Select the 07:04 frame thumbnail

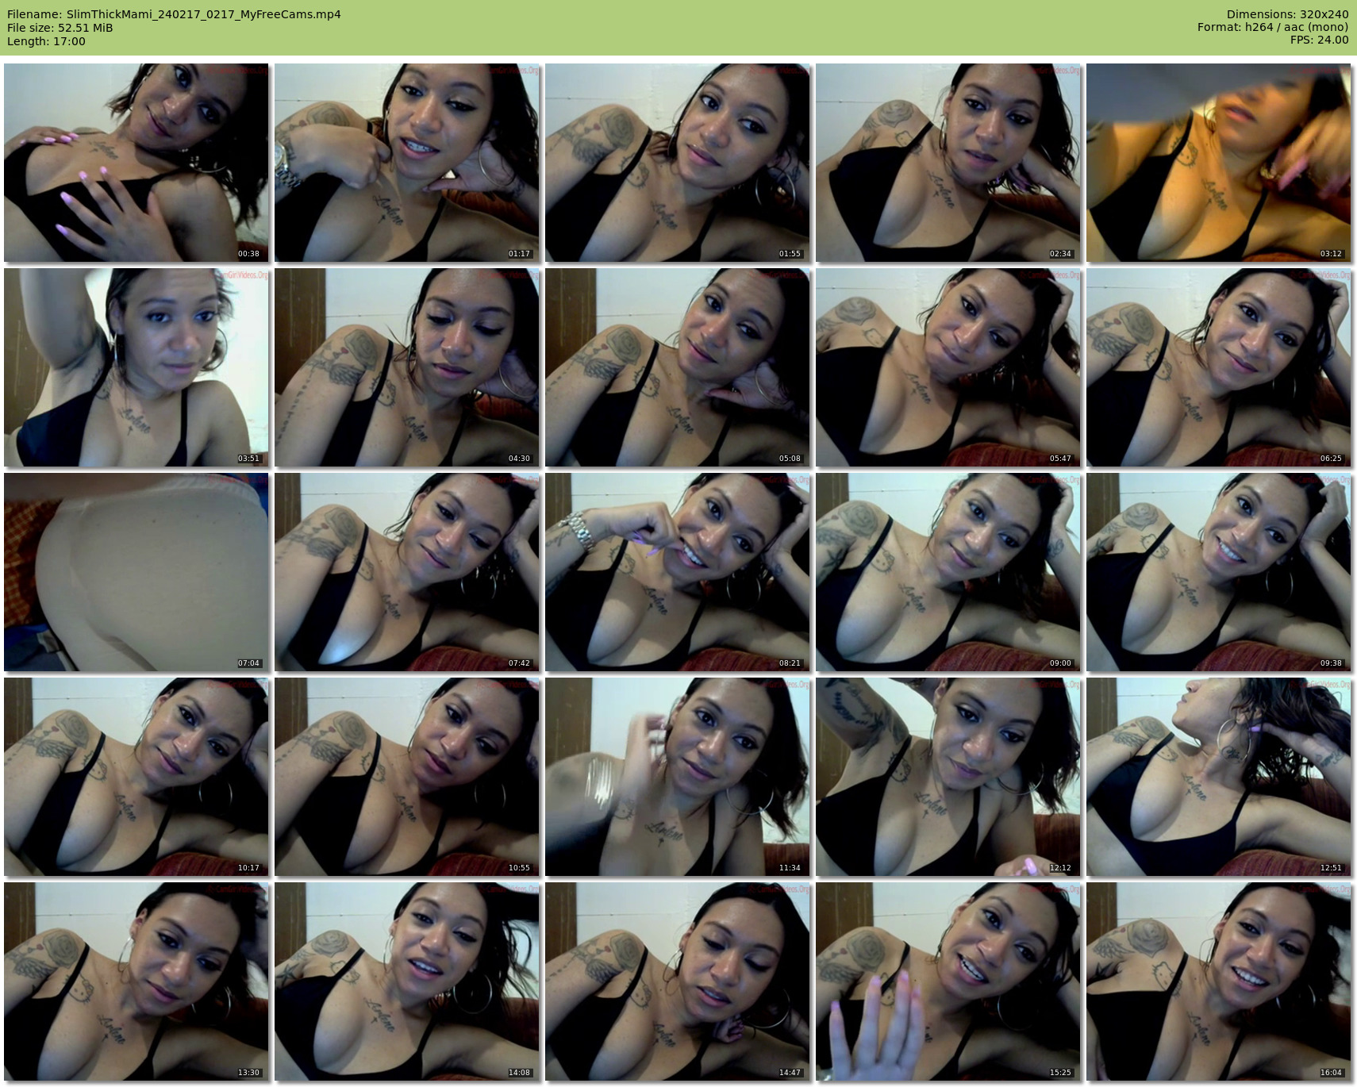point(136,572)
